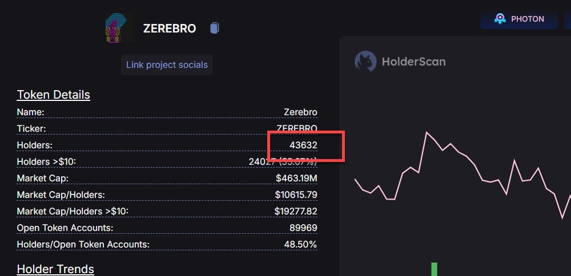Click the Name value Zerebro
The width and height of the screenshot is (571, 276).
pyautogui.click(x=300, y=112)
